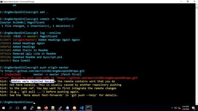The image size is (198, 111).
Task: Minimize the Command Prompt window
Action: click(x=181, y=2)
